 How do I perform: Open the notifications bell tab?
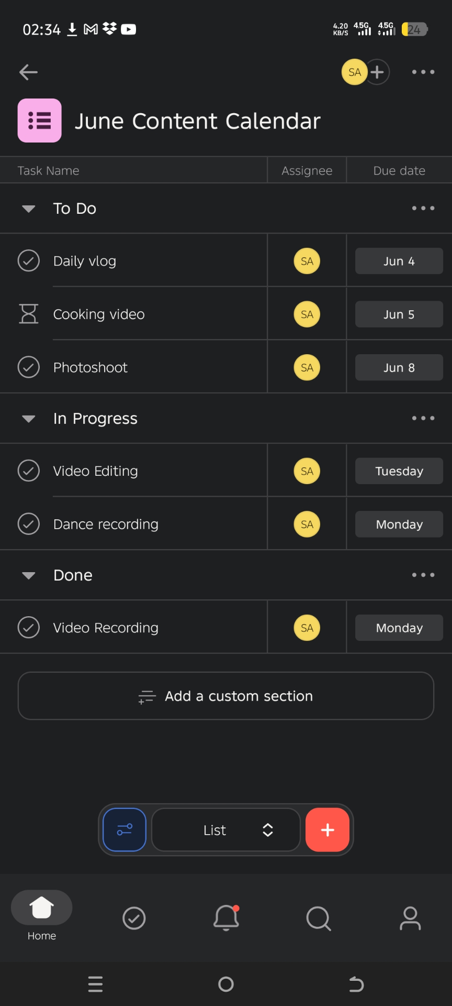[227, 918]
